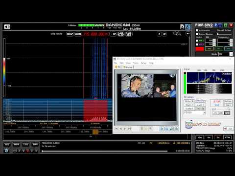The height and width of the screenshot is (176, 235).
Task: Click the red icon in the bottom-left icon row
Action: [27, 151]
